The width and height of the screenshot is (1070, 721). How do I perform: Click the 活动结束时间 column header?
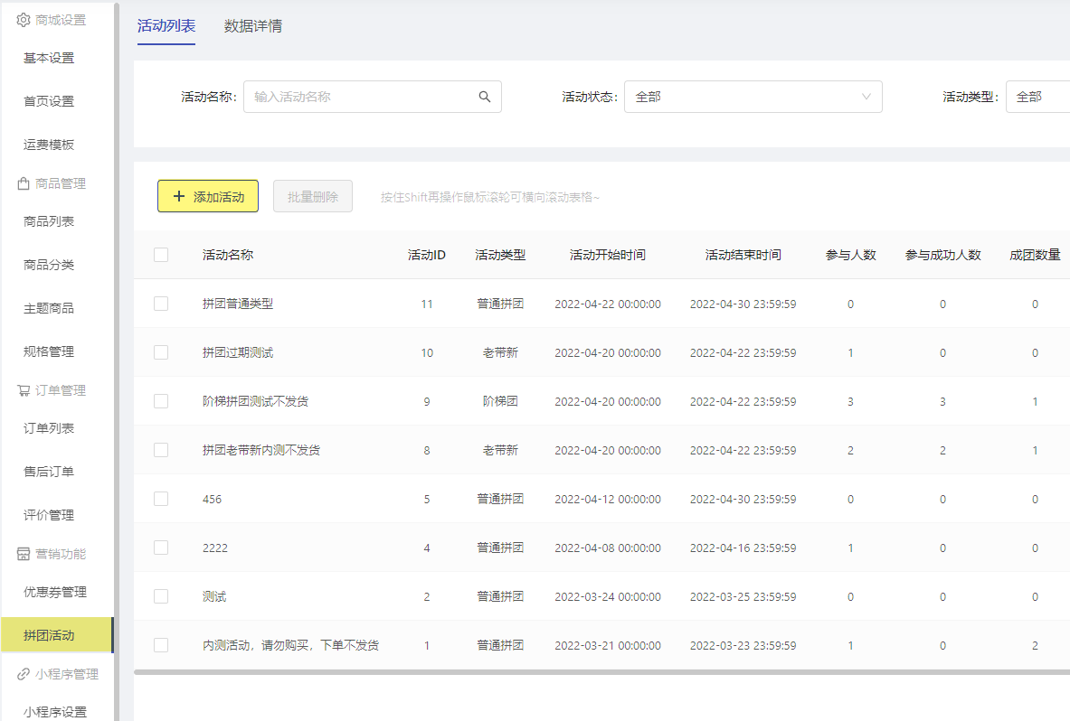(x=743, y=255)
